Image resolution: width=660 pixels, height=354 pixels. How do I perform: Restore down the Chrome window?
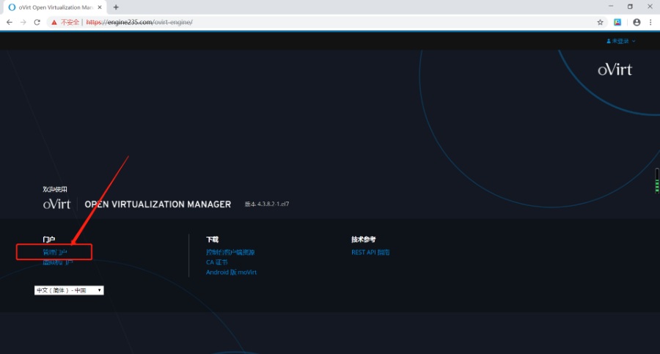click(x=630, y=7)
